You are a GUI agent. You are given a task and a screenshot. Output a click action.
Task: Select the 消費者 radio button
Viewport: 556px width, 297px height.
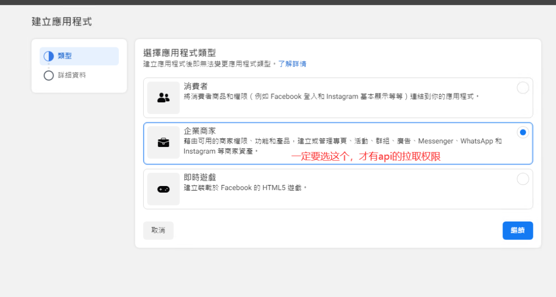pyautogui.click(x=523, y=87)
